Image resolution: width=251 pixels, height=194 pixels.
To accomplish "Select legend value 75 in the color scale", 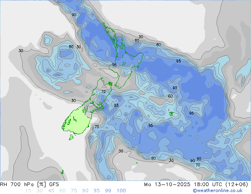I will pyautogui.click(x=74, y=191).
